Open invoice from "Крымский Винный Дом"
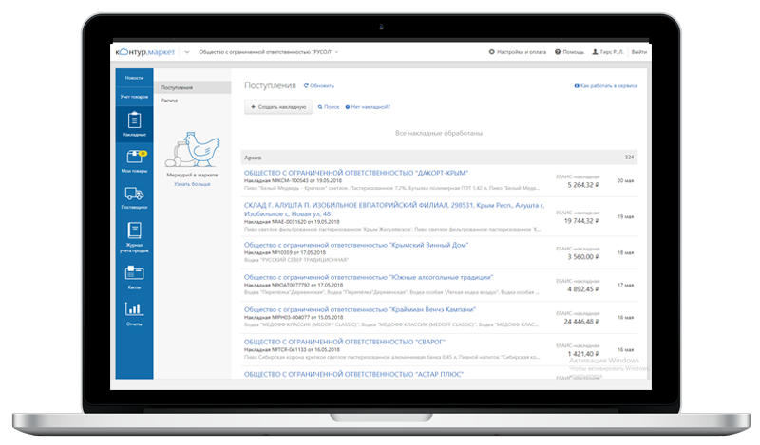Viewport: 760px width, 445px height. click(x=356, y=245)
